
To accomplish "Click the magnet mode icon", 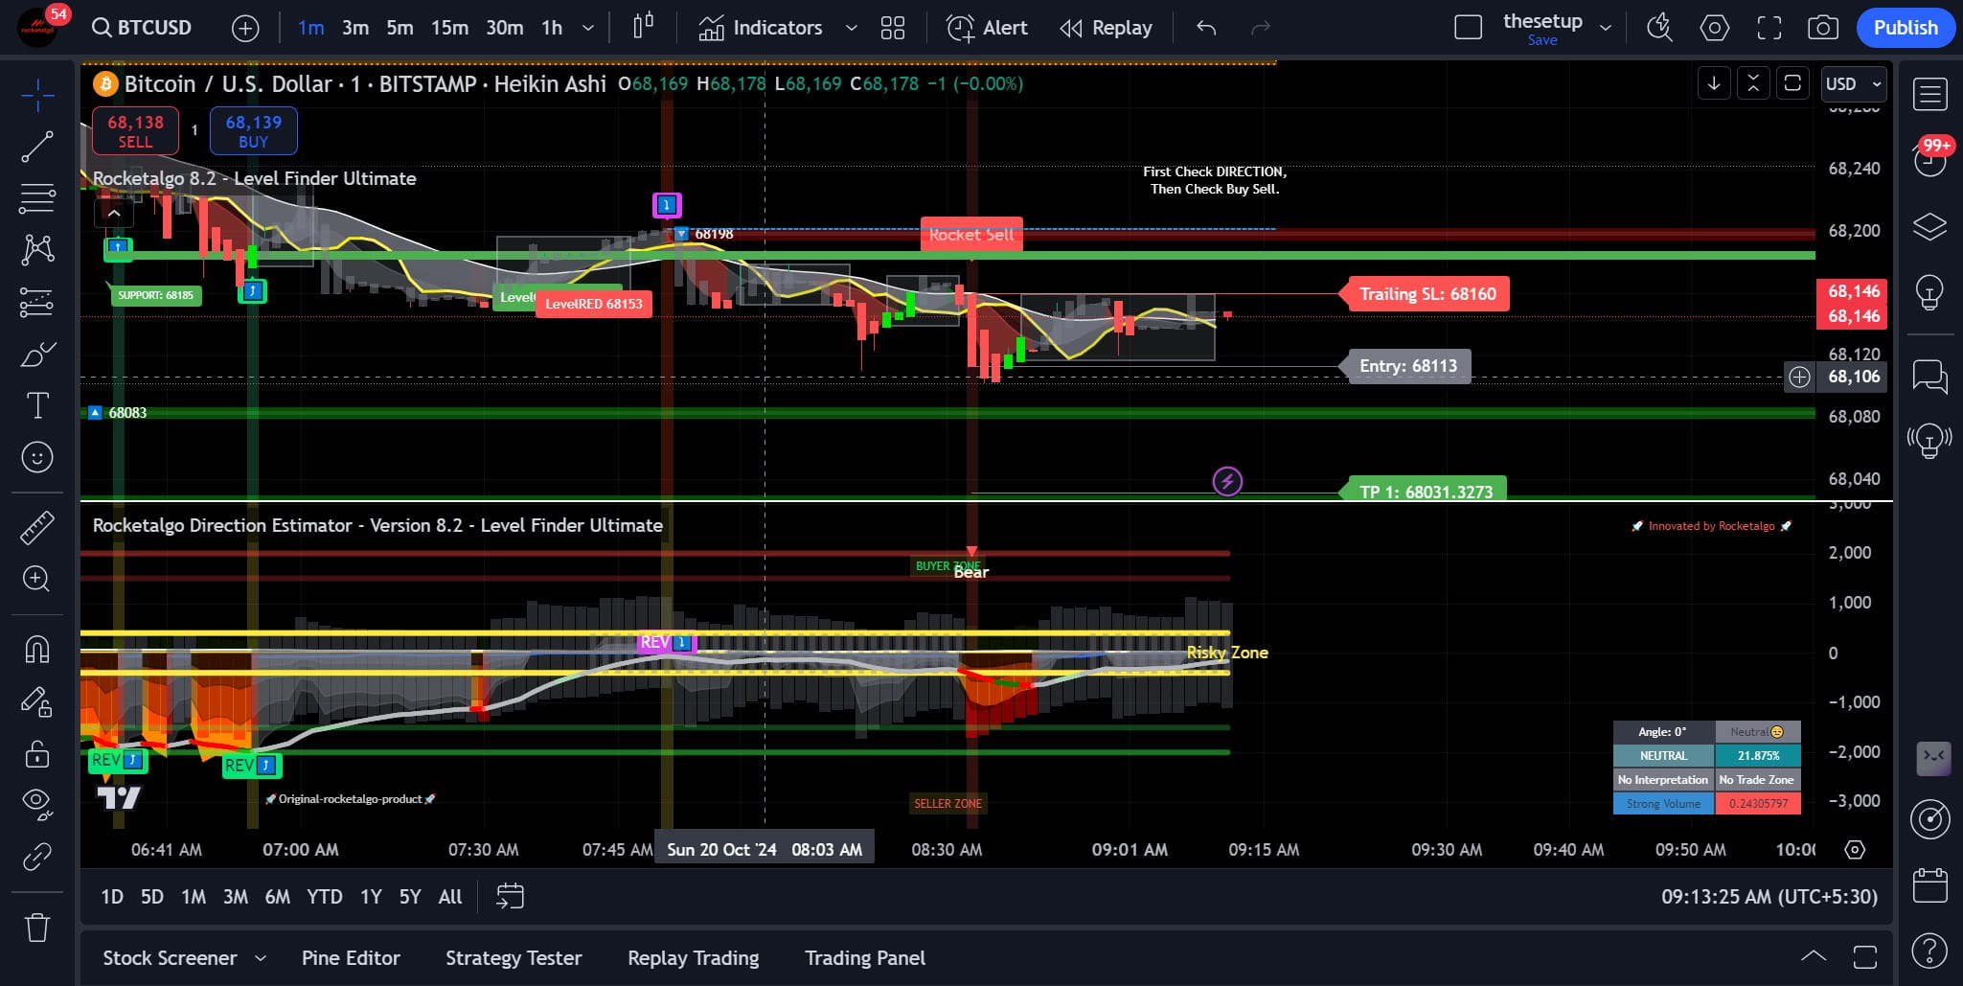I will (x=37, y=650).
